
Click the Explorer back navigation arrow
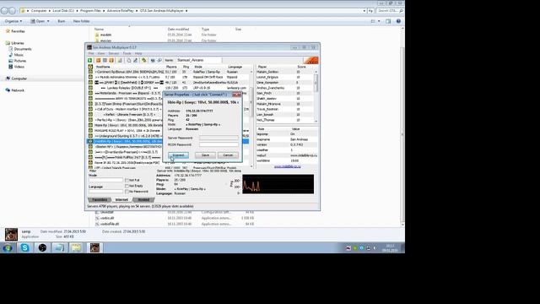(x=5, y=11)
